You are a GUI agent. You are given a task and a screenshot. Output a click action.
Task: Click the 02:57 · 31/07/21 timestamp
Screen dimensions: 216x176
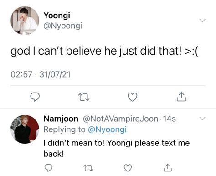coord(41,74)
